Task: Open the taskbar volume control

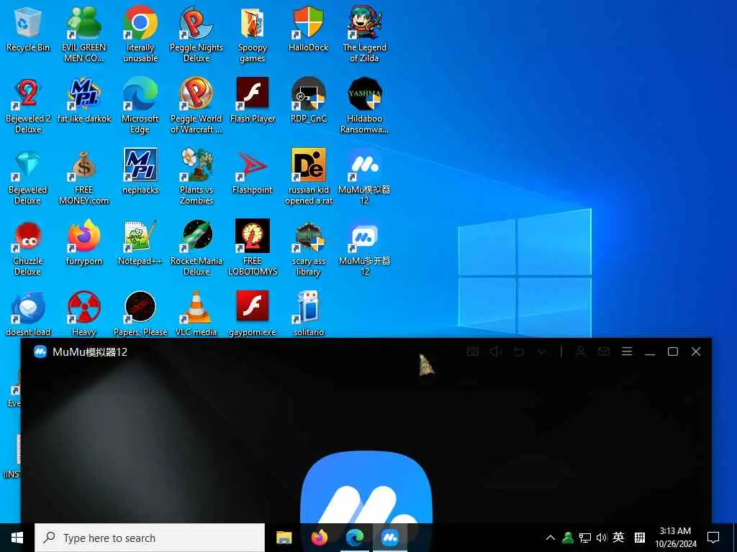Action: (x=601, y=538)
